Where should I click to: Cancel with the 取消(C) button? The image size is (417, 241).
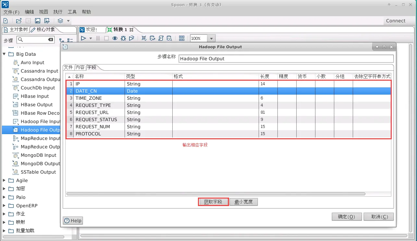(379, 217)
